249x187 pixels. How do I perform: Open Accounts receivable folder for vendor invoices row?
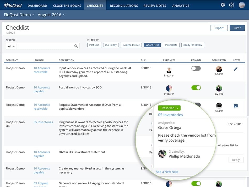42,70
